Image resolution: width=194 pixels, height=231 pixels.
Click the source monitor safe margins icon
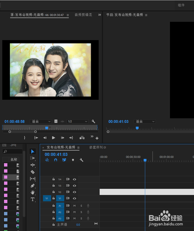[x=56, y=121]
